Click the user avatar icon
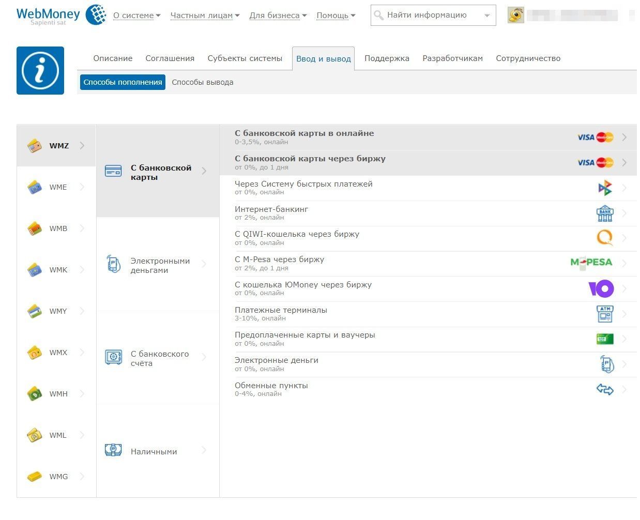 point(515,15)
